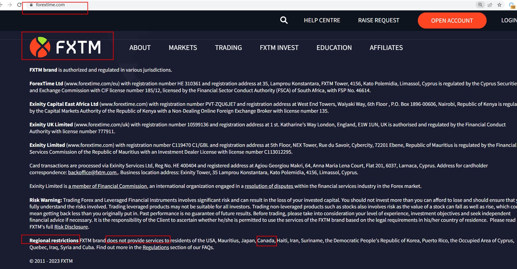The height and width of the screenshot is (269, 517).
Task: Click the browser forward arrow
Action: (10, 5)
